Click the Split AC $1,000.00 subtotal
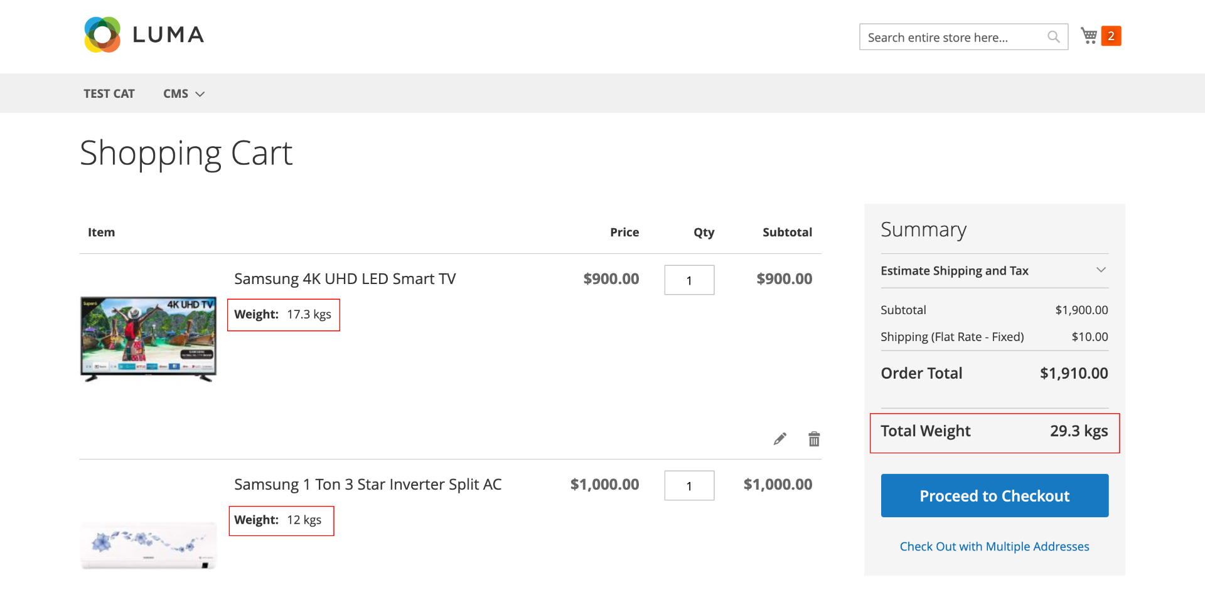 pos(778,485)
